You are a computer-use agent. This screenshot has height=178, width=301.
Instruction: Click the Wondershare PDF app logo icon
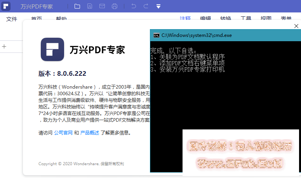pyautogui.click(x=7, y=6)
